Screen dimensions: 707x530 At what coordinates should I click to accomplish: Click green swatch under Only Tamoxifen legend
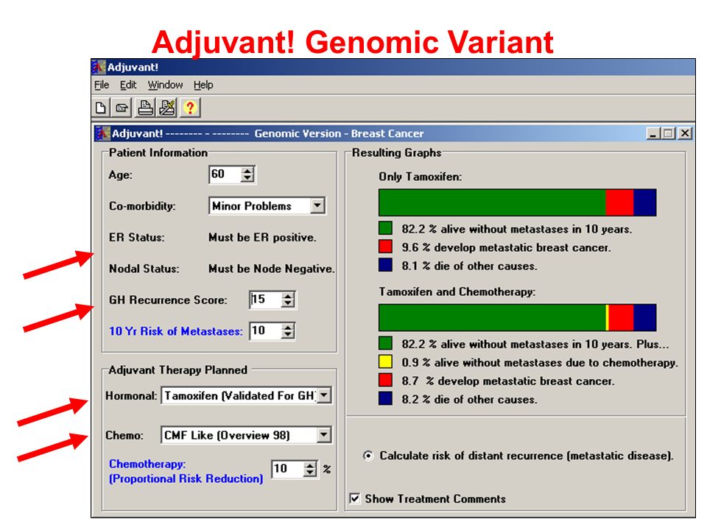385,228
